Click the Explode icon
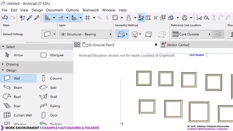Screen dimensions: 233x131 (155, 18)
